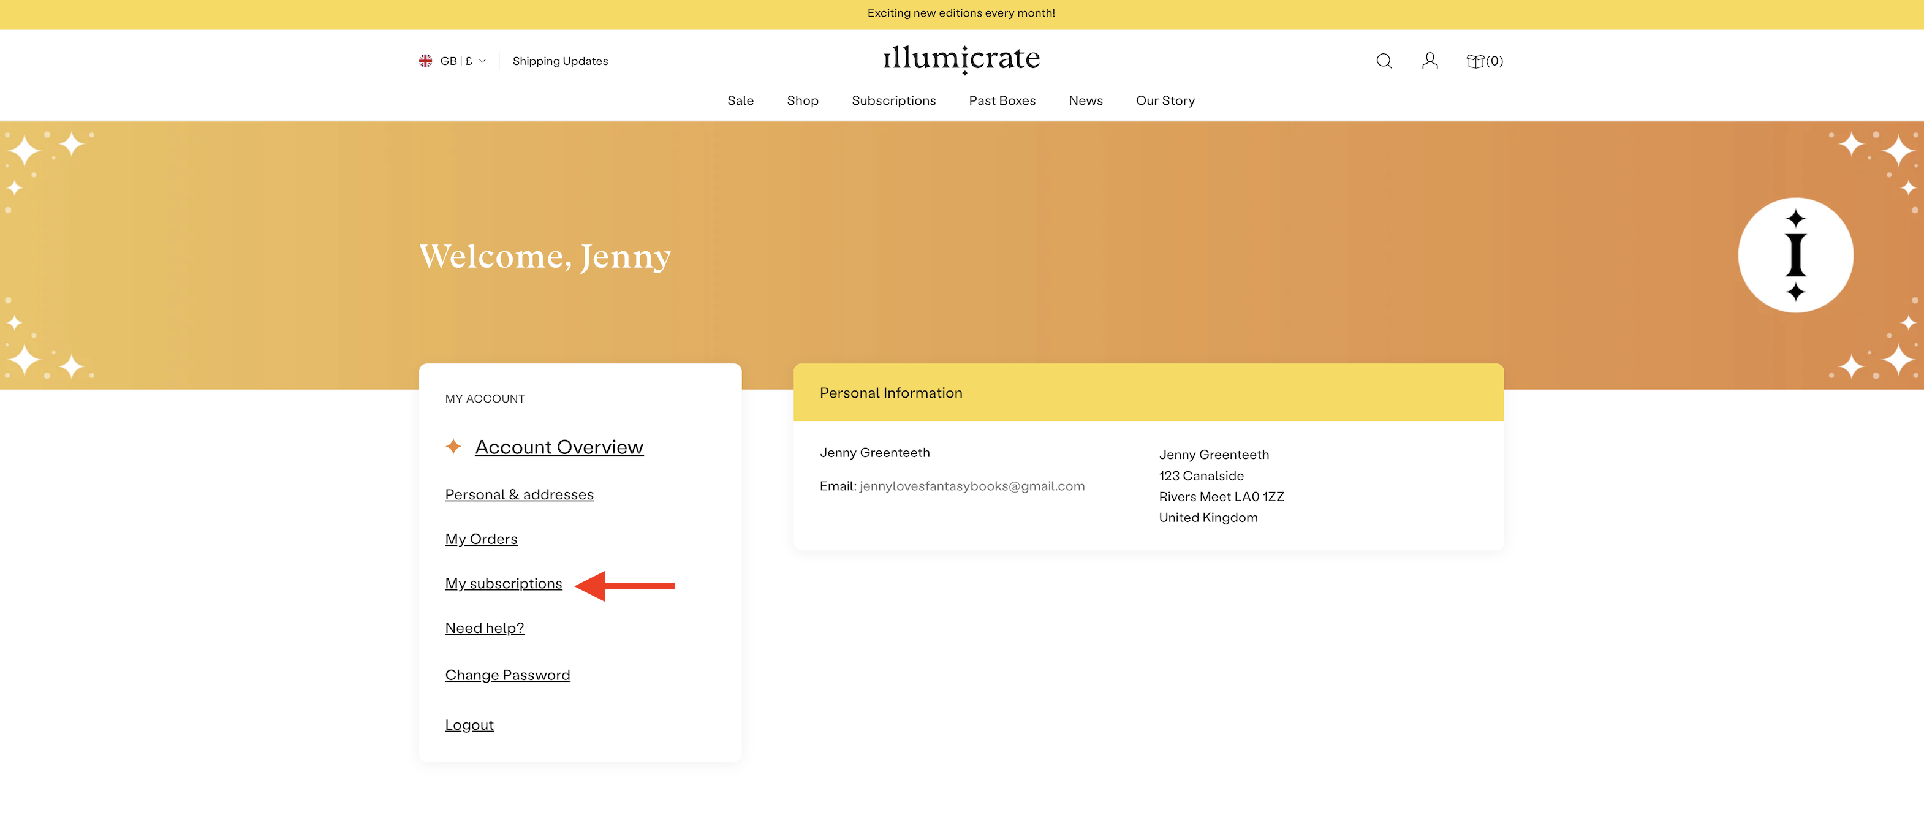The height and width of the screenshot is (829, 1924).
Task: Open Our Story page
Action: click(1164, 101)
